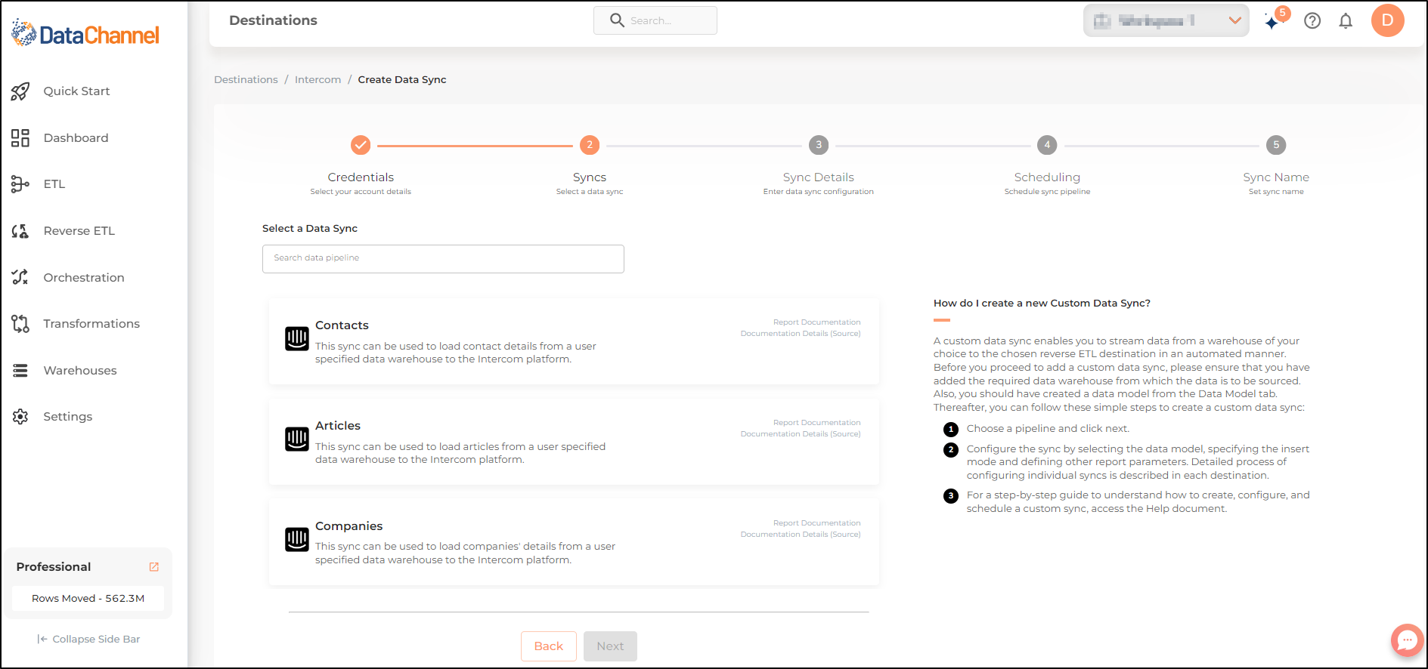Click step 3 Sync Details circle
Viewport: 1428px width, 669px height.
coord(819,145)
